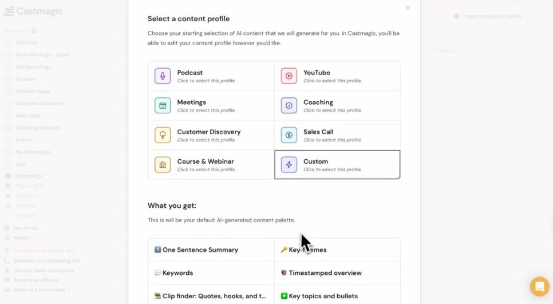The height and width of the screenshot is (304, 553).
Task: Open Schedule an onboarding call link
Action: [46, 260]
